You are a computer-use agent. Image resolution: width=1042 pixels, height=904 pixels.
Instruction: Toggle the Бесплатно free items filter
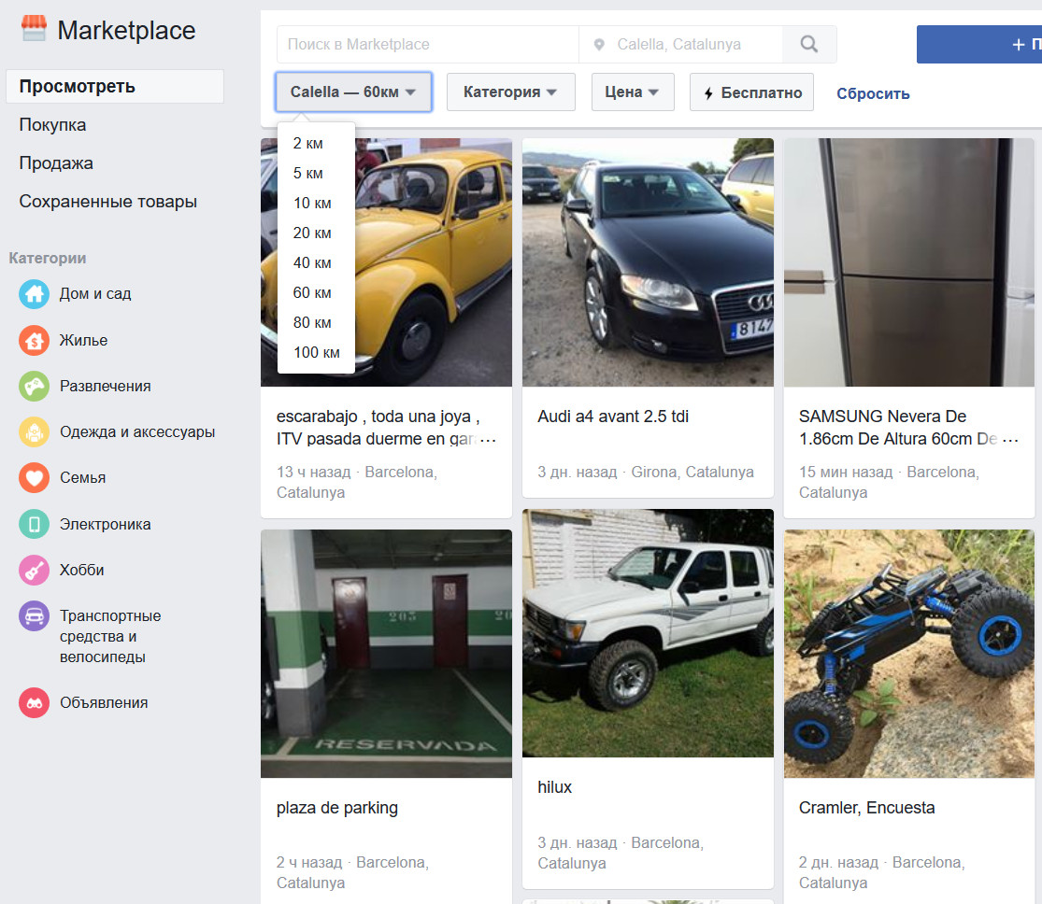click(751, 92)
